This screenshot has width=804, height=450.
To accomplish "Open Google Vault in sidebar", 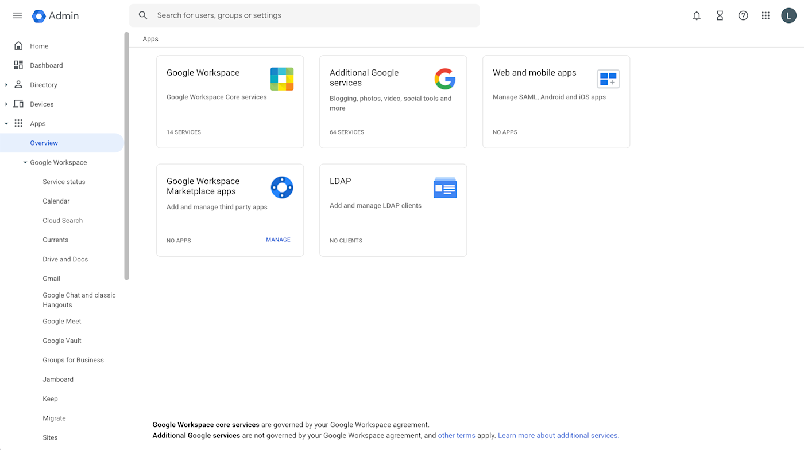I will (61, 341).
